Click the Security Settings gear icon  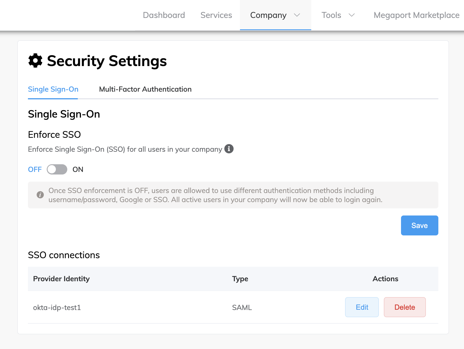[x=35, y=61]
